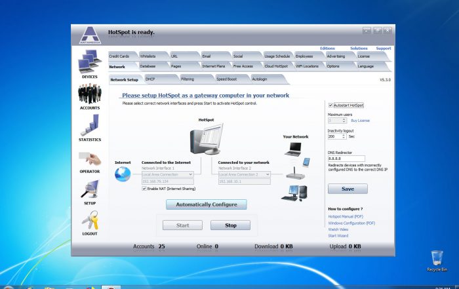Viewport: 459px width, 289px height.
Task: Switch to the Free Access tab
Action: [246, 66]
